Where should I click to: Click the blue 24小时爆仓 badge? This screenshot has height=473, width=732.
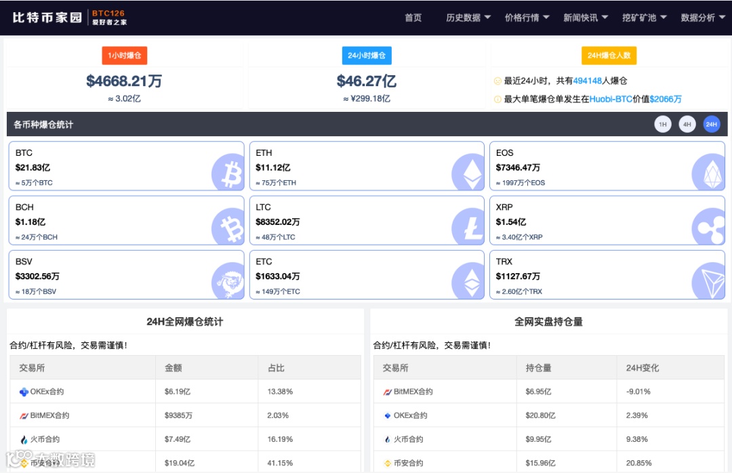click(x=367, y=56)
